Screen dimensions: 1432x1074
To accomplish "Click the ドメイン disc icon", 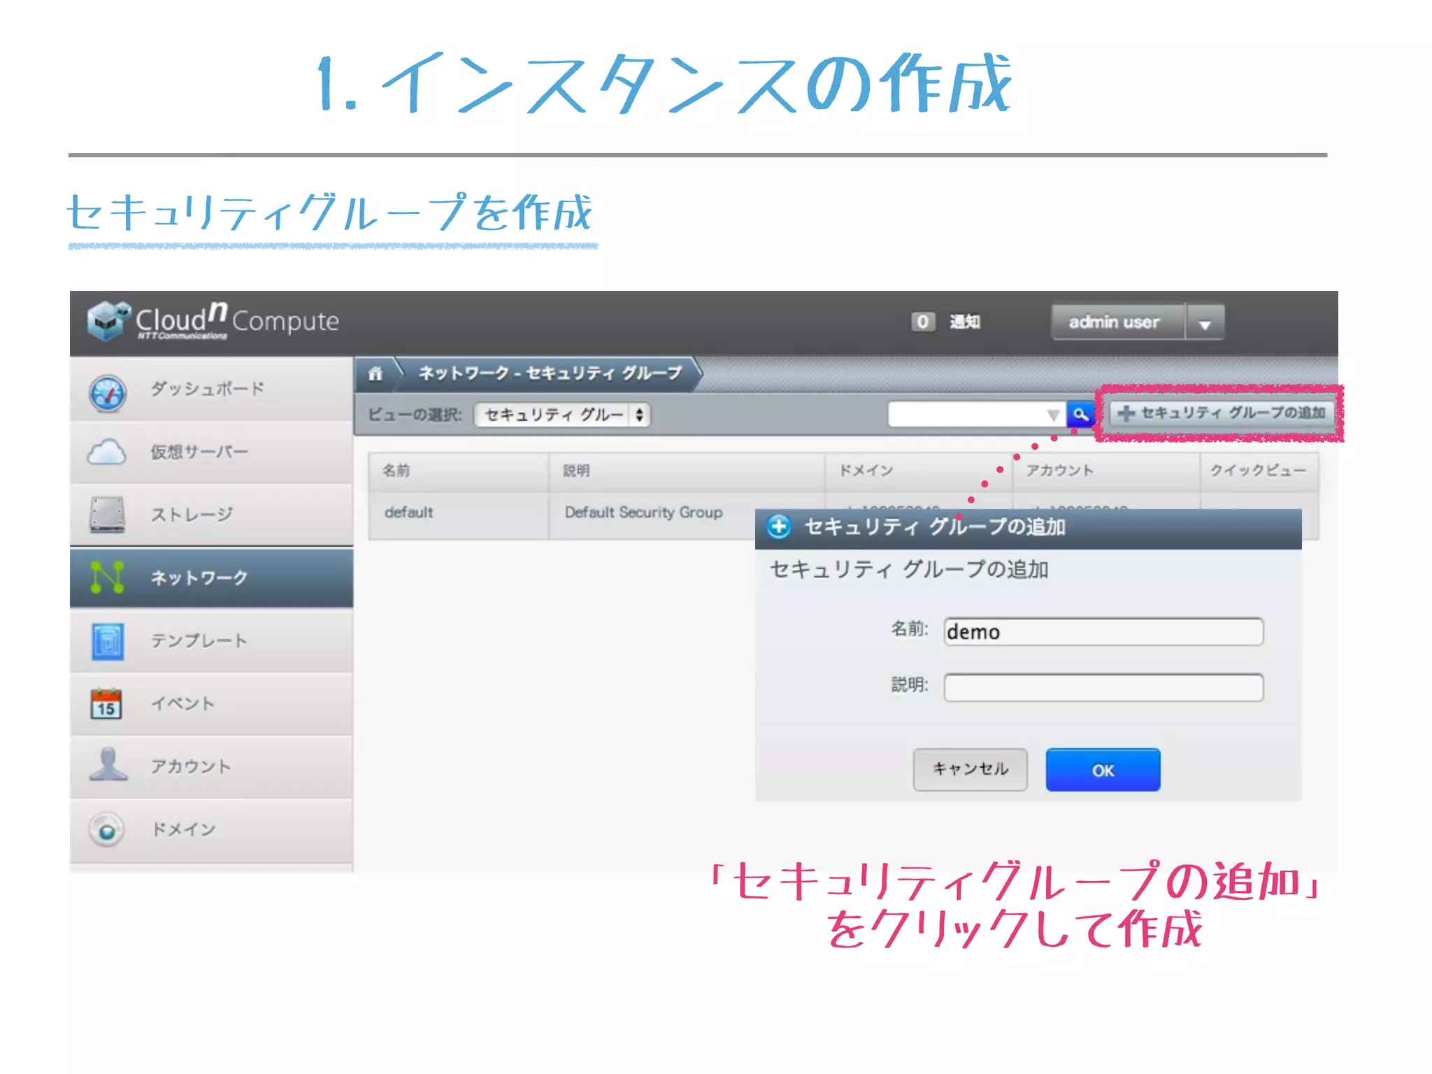I will (107, 830).
